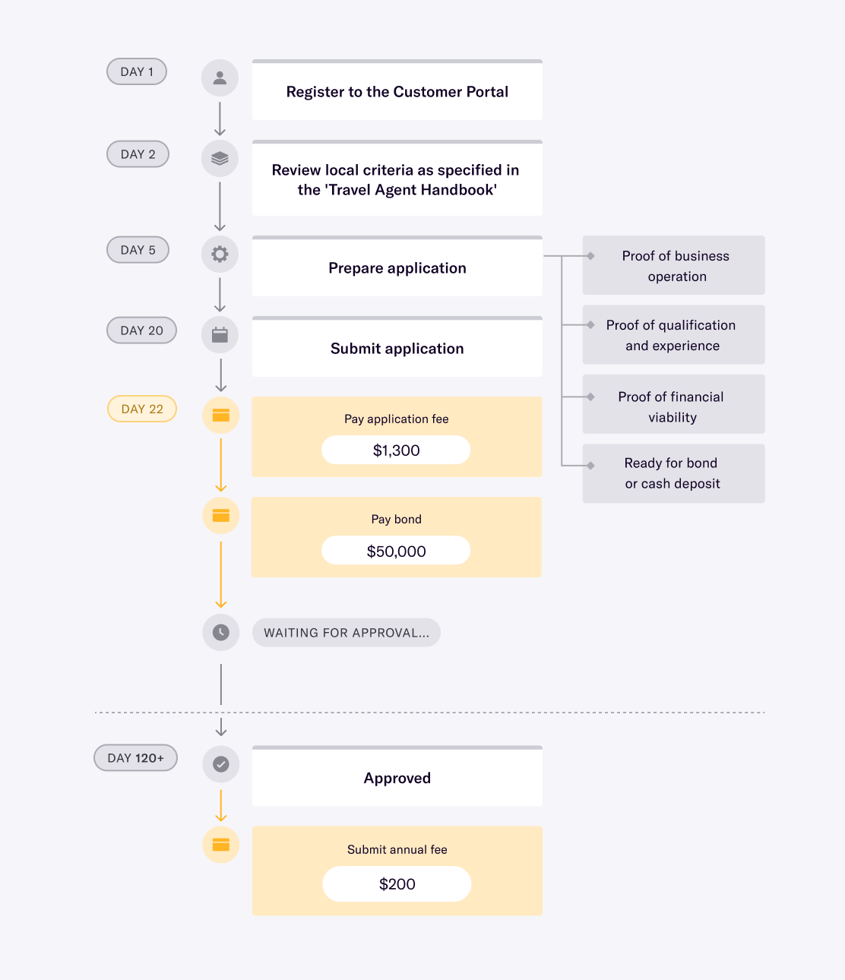Select Ready for bond or cash deposit
Screen dimensions: 845x980
coord(673,473)
